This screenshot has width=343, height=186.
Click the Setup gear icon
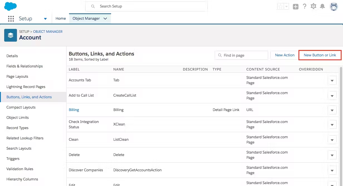(313, 6)
